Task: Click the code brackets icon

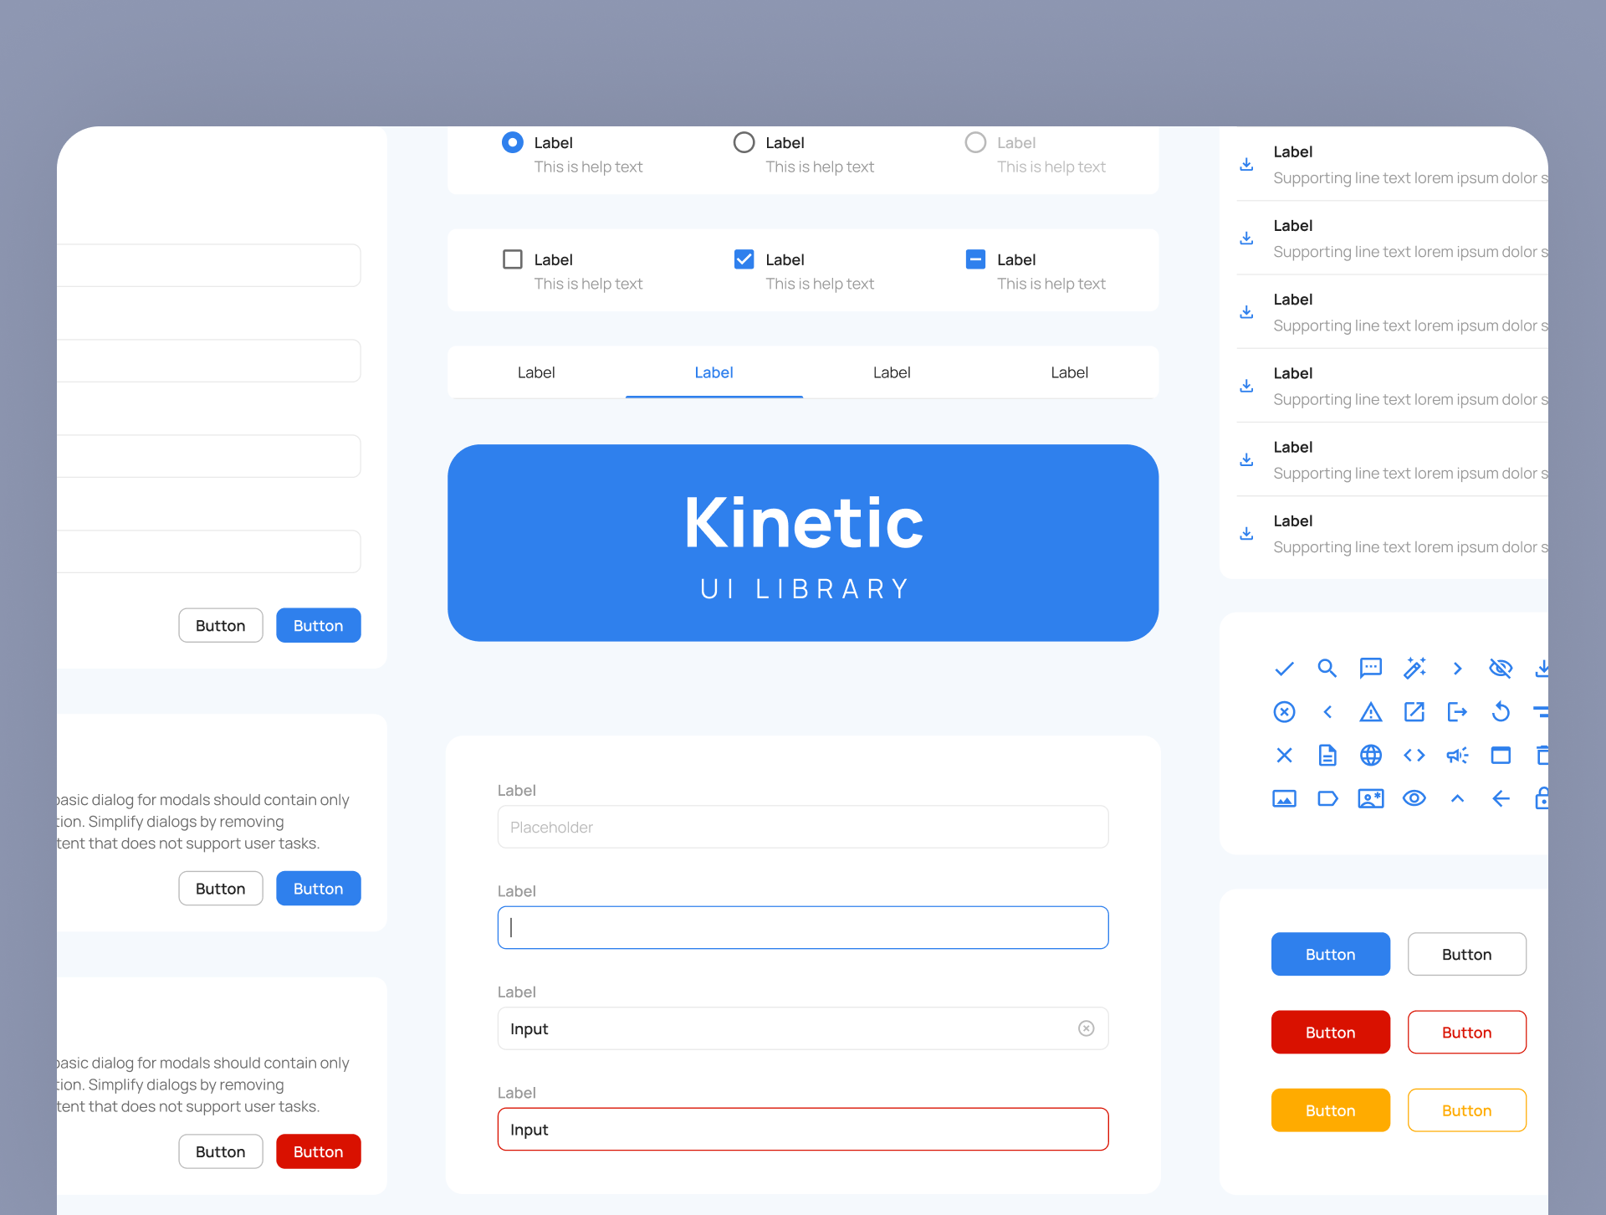Action: tap(1414, 755)
